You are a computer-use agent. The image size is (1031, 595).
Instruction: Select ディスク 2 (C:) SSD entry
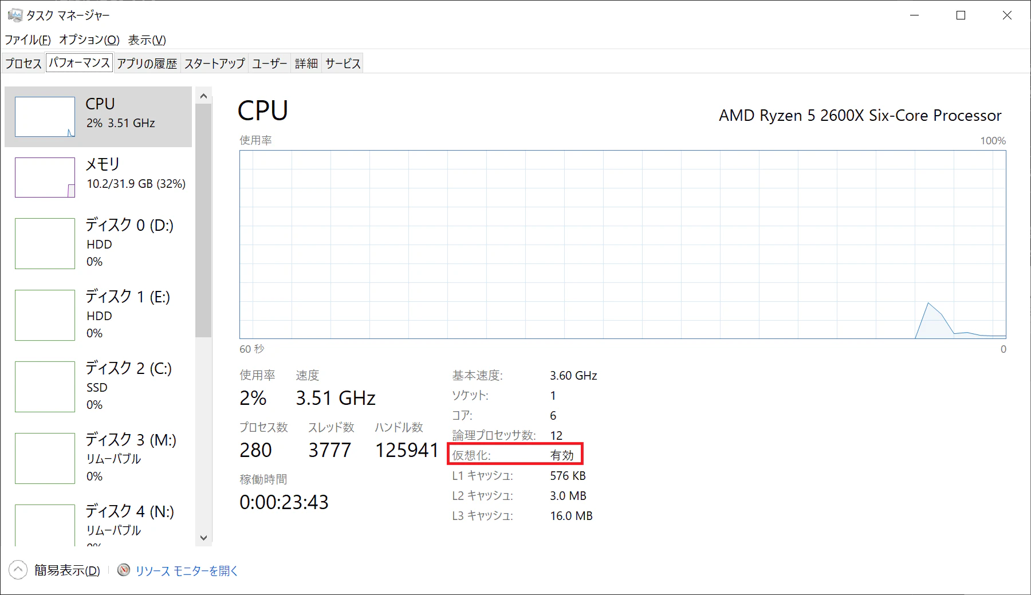[99, 386]
